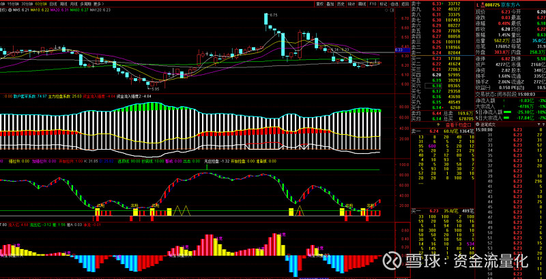Click 卖十 price 6.33 in order book

click(437, 4)
